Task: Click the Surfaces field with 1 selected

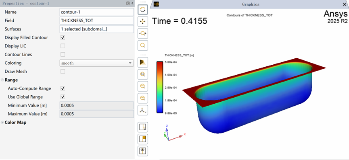Action: (x=96, y=29)
